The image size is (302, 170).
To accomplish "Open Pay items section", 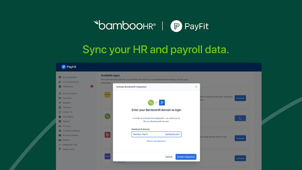I will point(67,98).
